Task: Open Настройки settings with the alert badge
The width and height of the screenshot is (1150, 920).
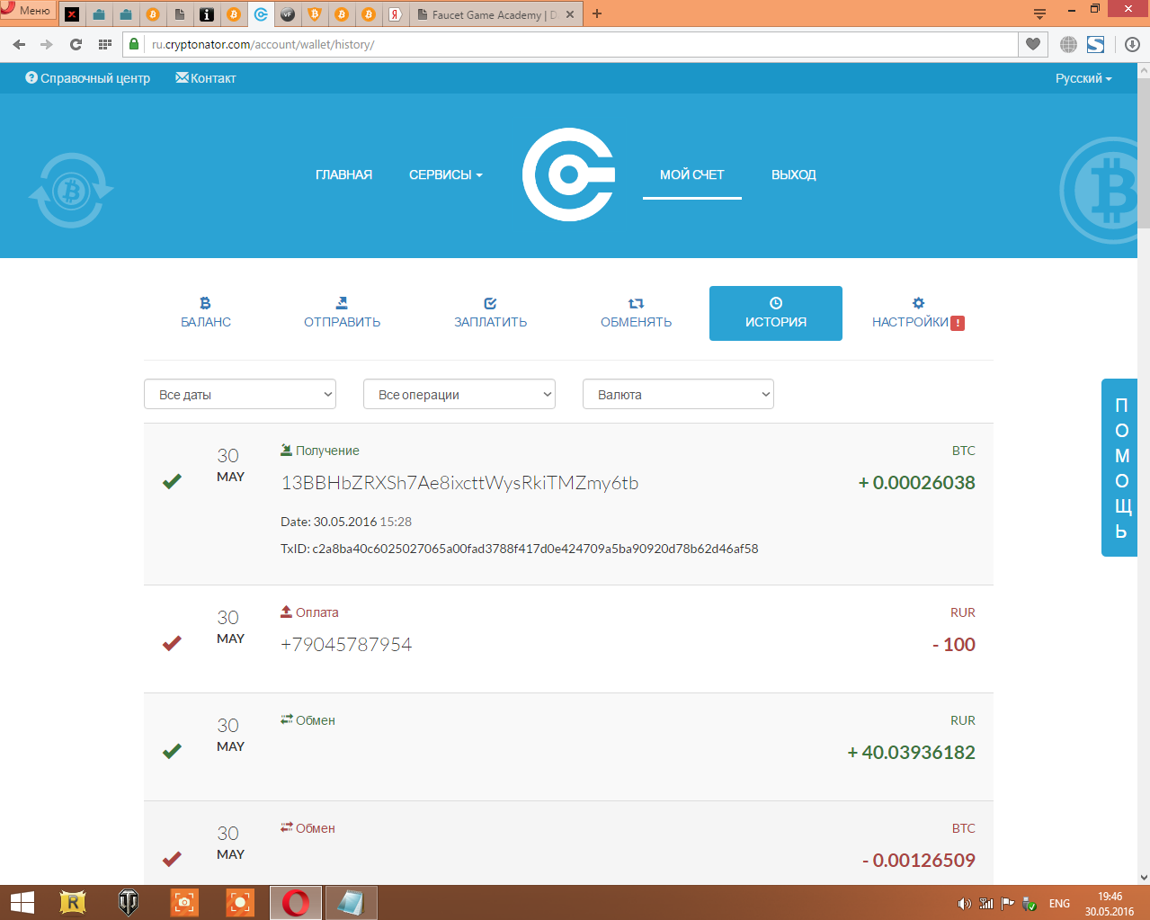Action: tap(917, 313)
